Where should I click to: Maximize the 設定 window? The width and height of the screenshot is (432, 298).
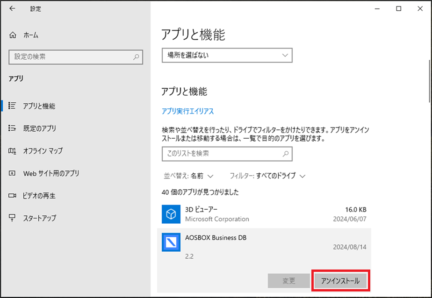[399, 9]
